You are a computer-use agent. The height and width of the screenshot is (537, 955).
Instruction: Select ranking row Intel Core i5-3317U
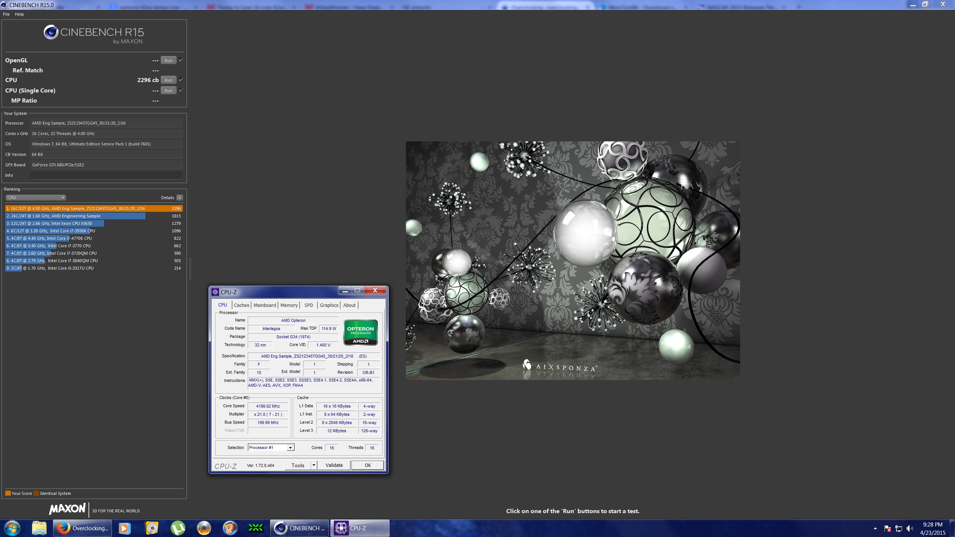pyautogui.click(x=94, y=268)
